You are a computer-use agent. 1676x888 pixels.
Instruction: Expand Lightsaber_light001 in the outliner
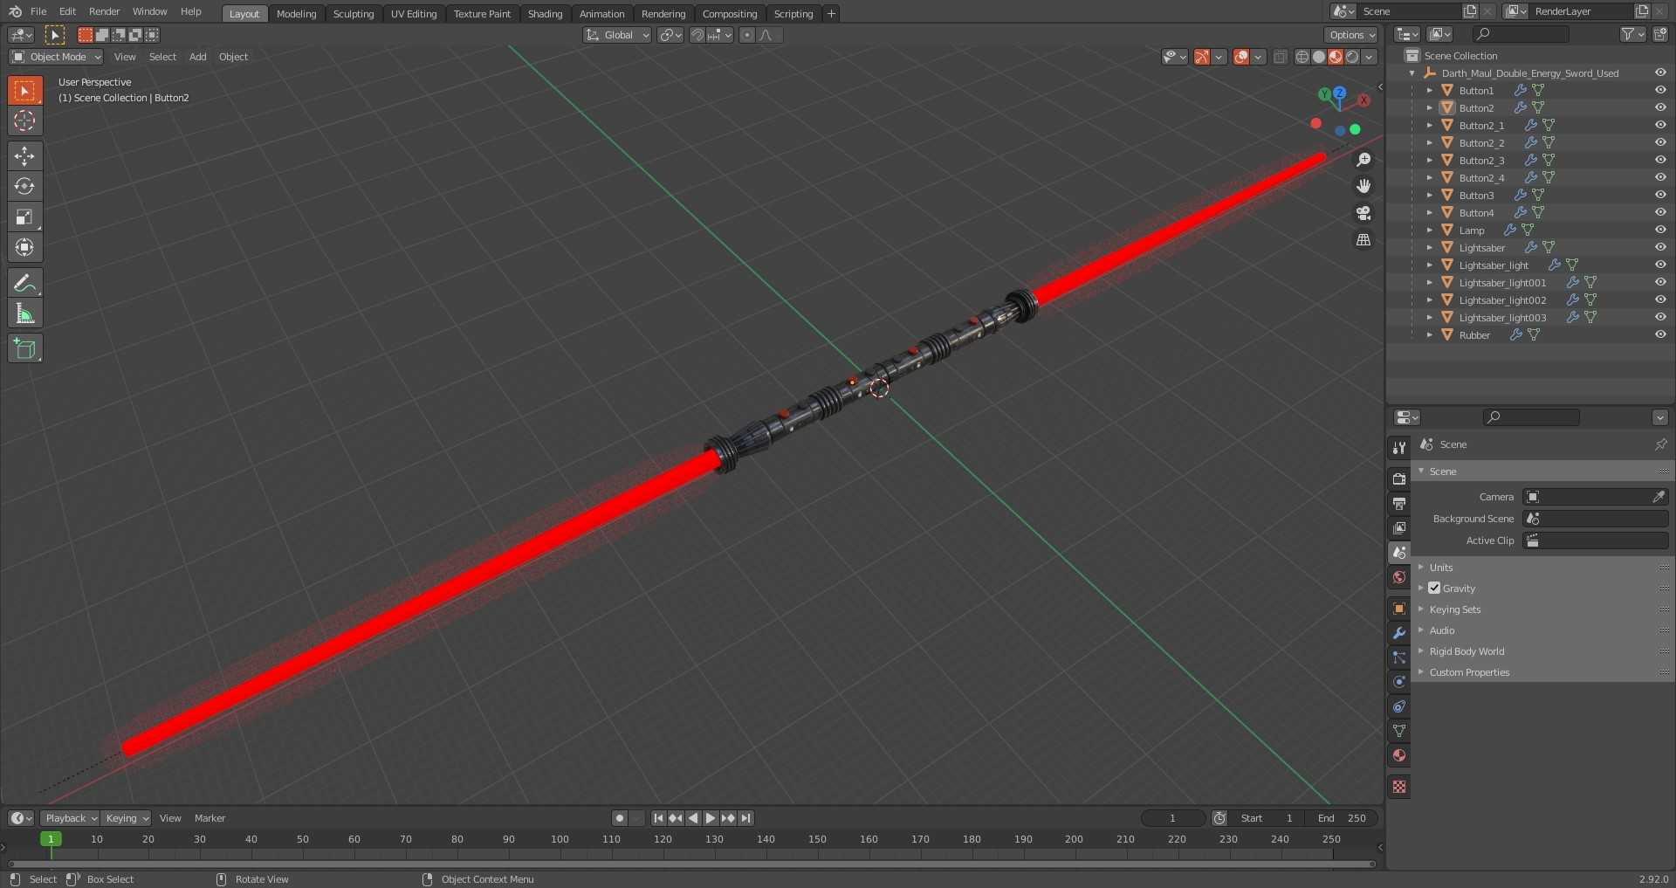click(x=1429, y=282)
